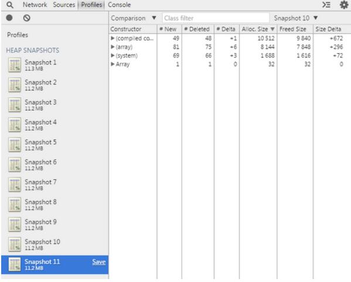
Task: Expand the (array) constructor row
Action: [x=113, y=47]
